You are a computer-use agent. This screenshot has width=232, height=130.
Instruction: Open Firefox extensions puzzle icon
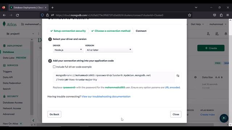click(x=221, y=15)
